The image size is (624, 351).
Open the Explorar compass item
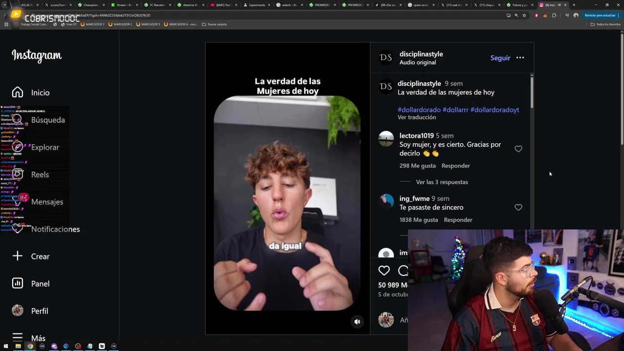(x=36, y=147)
